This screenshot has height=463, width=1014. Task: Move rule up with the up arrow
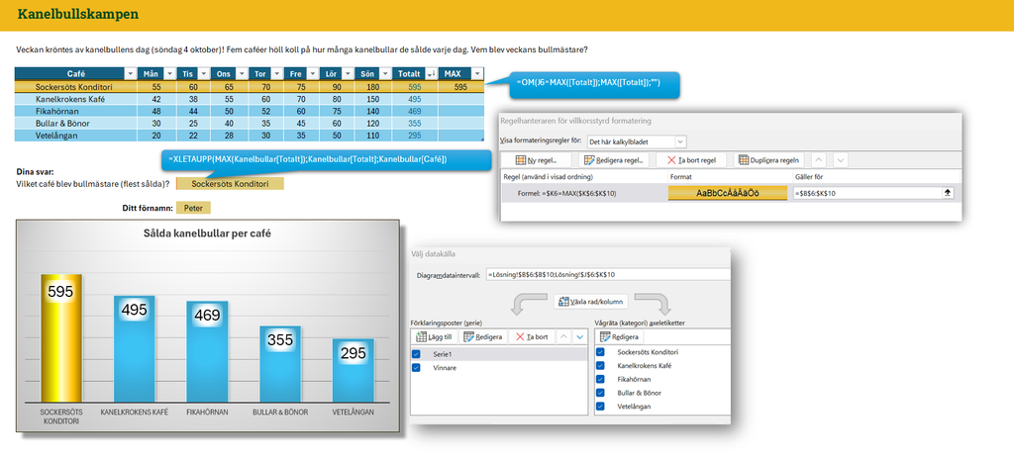818,160
